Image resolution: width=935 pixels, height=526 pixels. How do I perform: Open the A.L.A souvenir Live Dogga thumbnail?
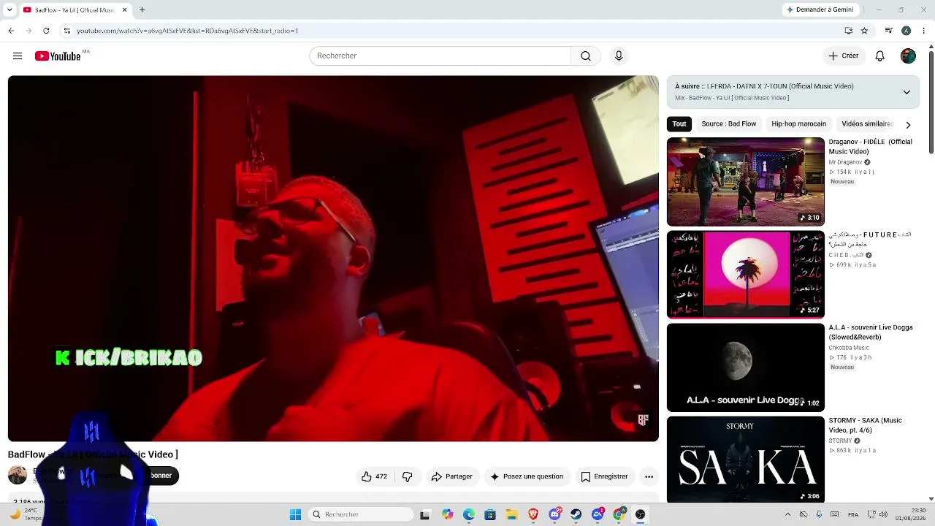(746, 367)
